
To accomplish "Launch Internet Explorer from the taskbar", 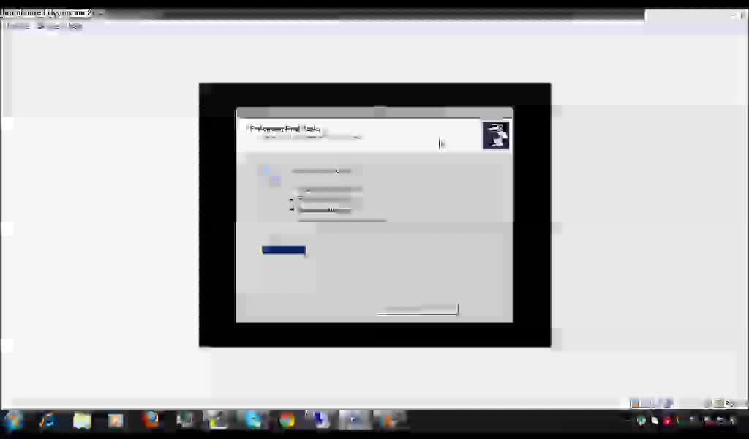I will coord(48,420).
